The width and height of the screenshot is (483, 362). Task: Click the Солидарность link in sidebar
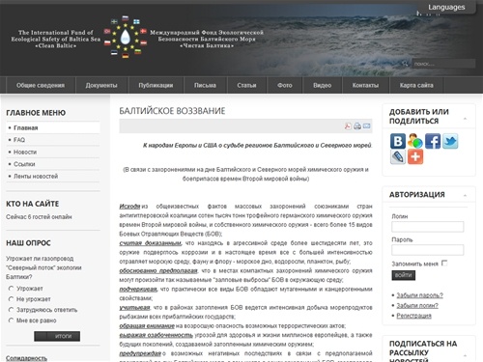pos(26,358)
